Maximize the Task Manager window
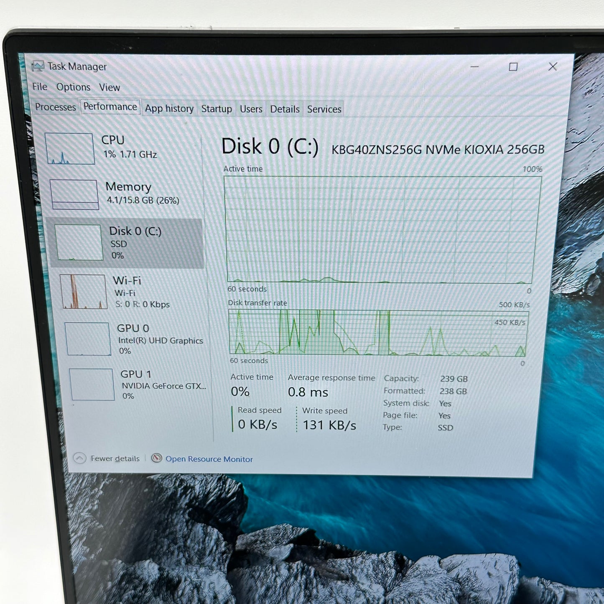Viewport: 604px width, 604px height. coord(513,67)
